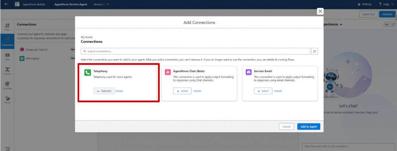Open Data in the left sidebar
This screenshot has width=397, height=151.
(7, 56)
